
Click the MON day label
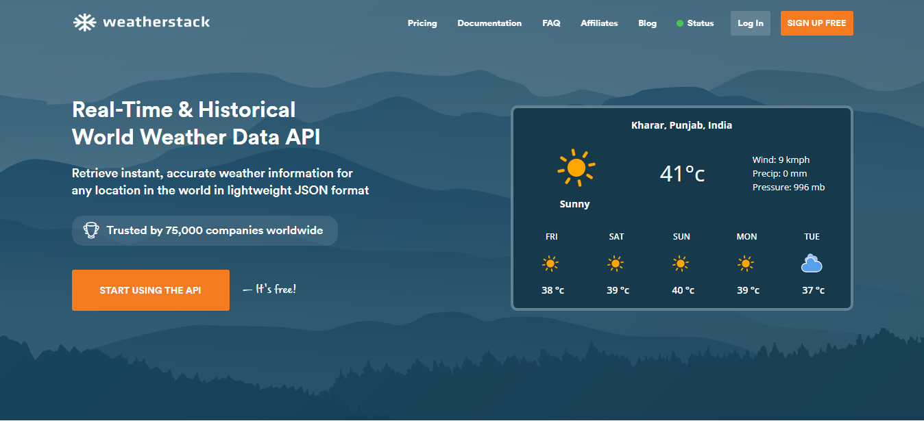(x=746, y=237)
